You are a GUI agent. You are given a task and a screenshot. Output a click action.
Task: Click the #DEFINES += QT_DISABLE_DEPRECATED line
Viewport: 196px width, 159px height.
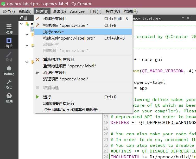[153, 151]
